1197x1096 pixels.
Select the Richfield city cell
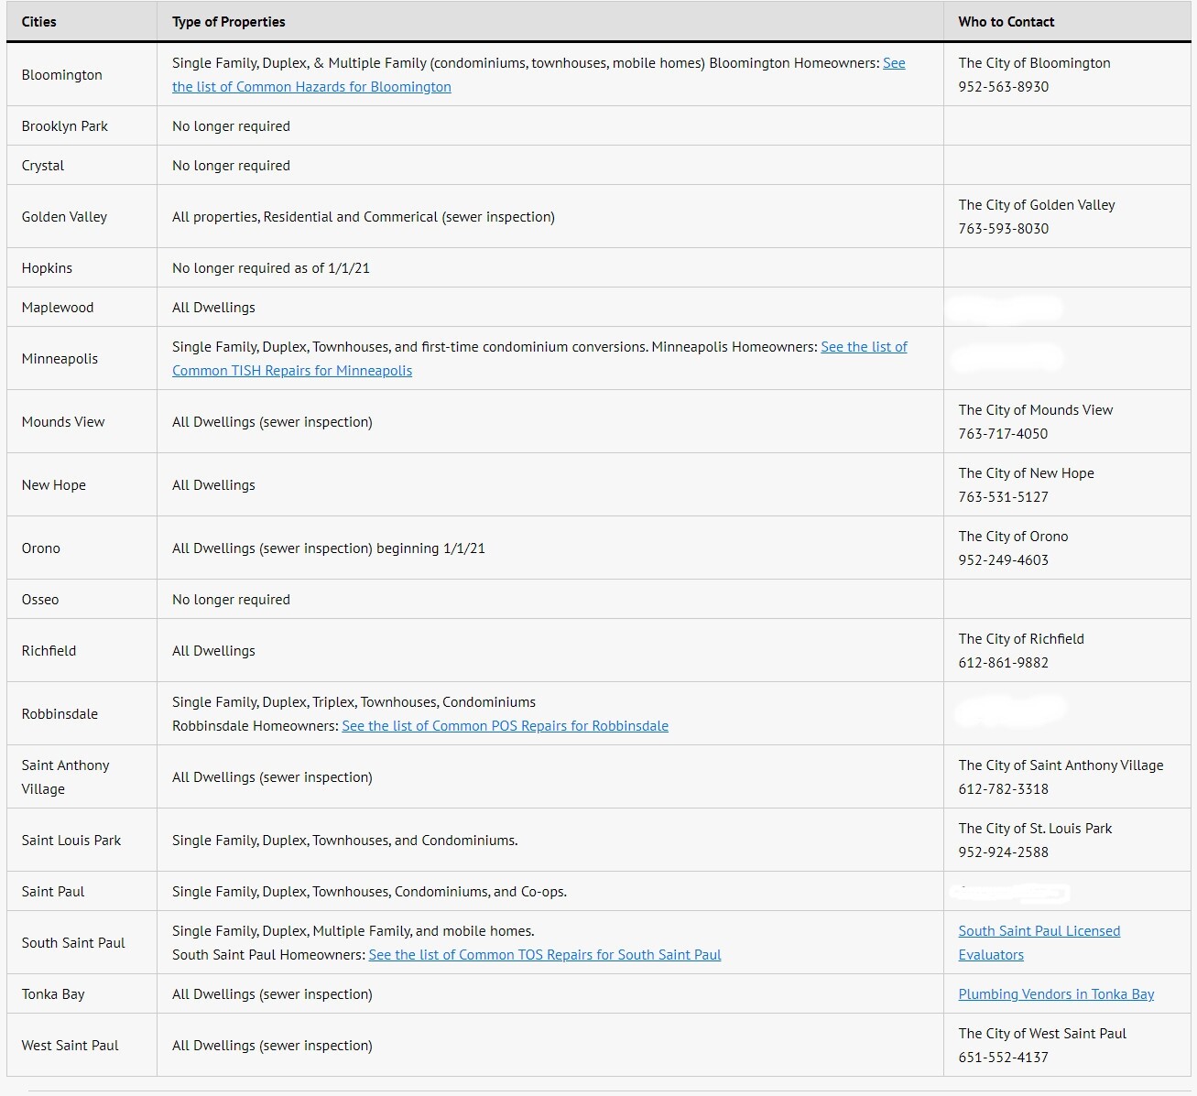point(82,651)
